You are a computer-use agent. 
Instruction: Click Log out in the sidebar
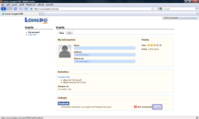(x=32, y=35)
